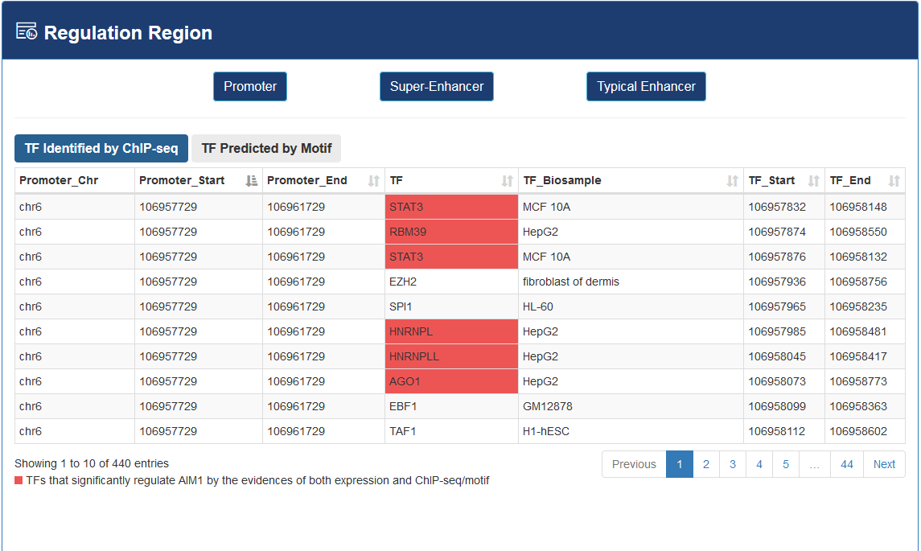Click the Regulation Region header icon

tap(27, 31)
